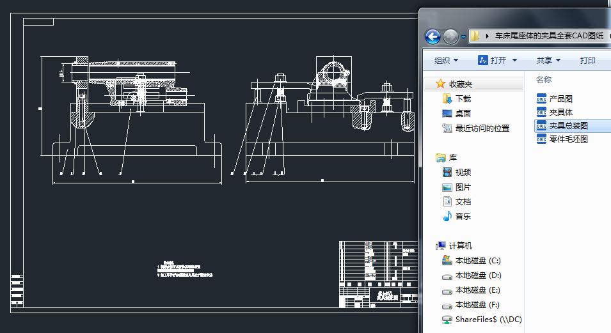Click the address bar folder path
Viewport: 611px width, 333px height.
pyautogui.click(x=548, y=36)
